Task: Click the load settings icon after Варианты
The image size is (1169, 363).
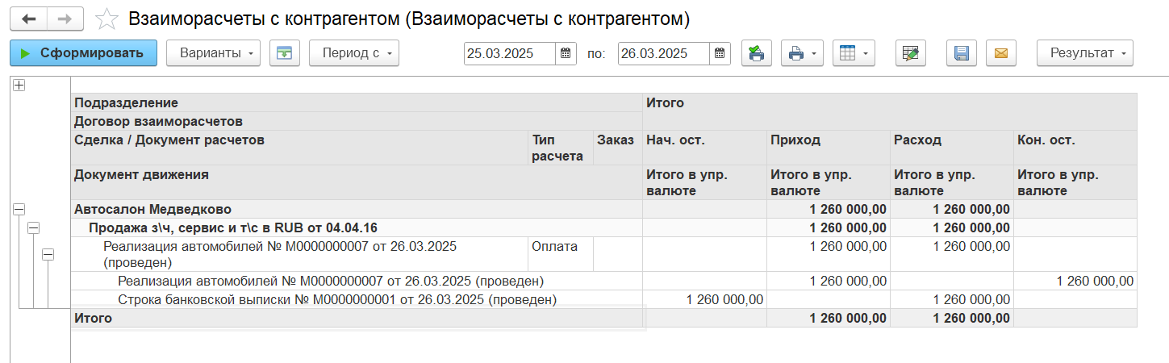Action: click(x=285, y=53)
